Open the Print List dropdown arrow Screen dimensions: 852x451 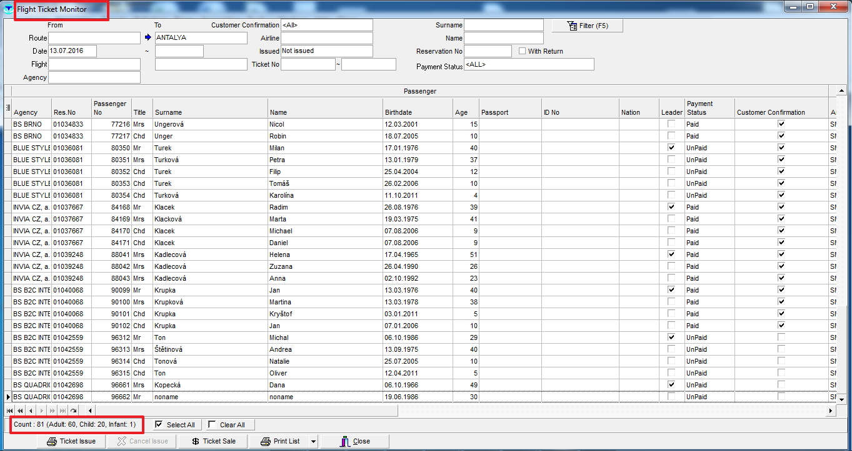pos(313,441)
